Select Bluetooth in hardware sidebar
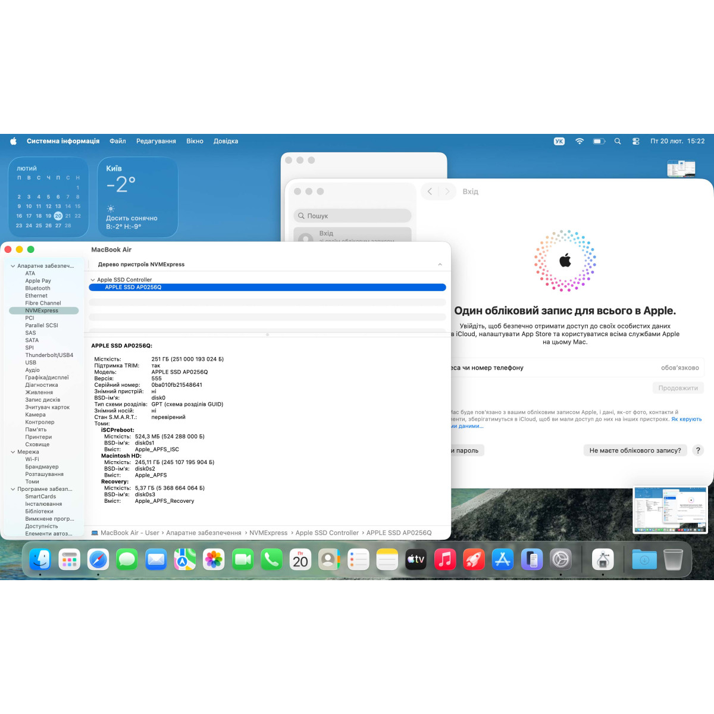 pos(38,289)
